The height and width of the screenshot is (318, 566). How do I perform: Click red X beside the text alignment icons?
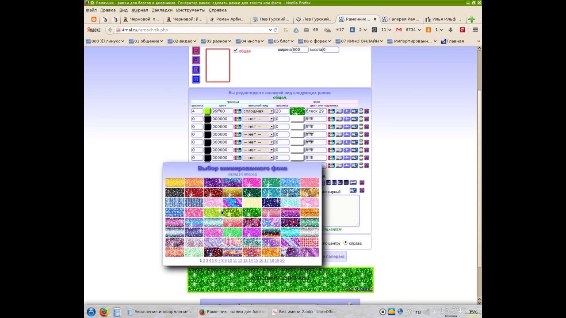coord(362,182)
